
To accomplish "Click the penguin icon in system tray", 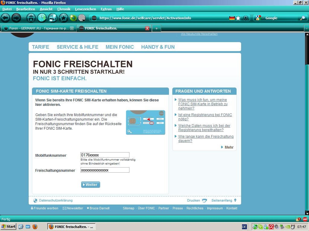I will 293,227.
